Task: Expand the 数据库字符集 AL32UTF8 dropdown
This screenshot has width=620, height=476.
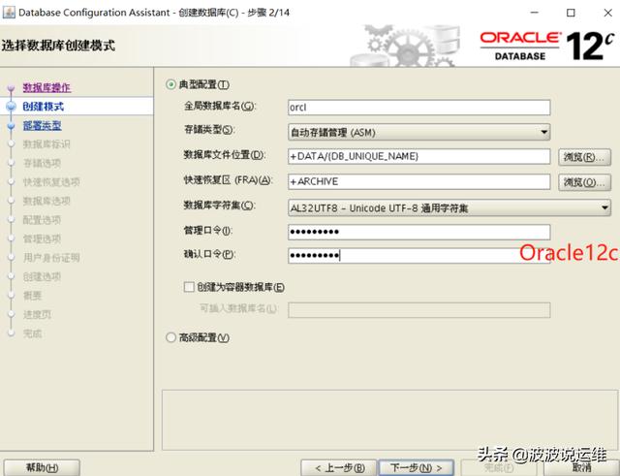Action: tap(449, 207)
